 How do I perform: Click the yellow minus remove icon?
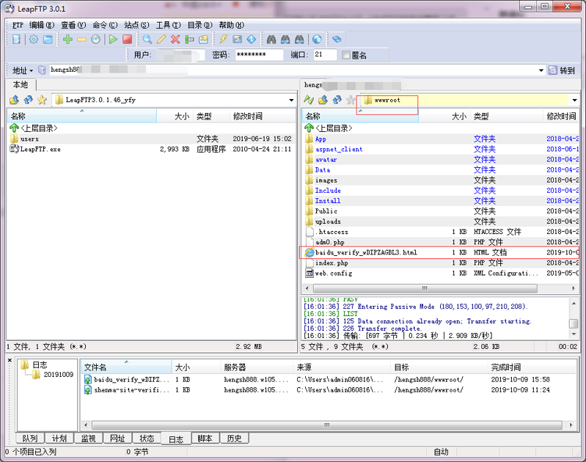point(82,40)
